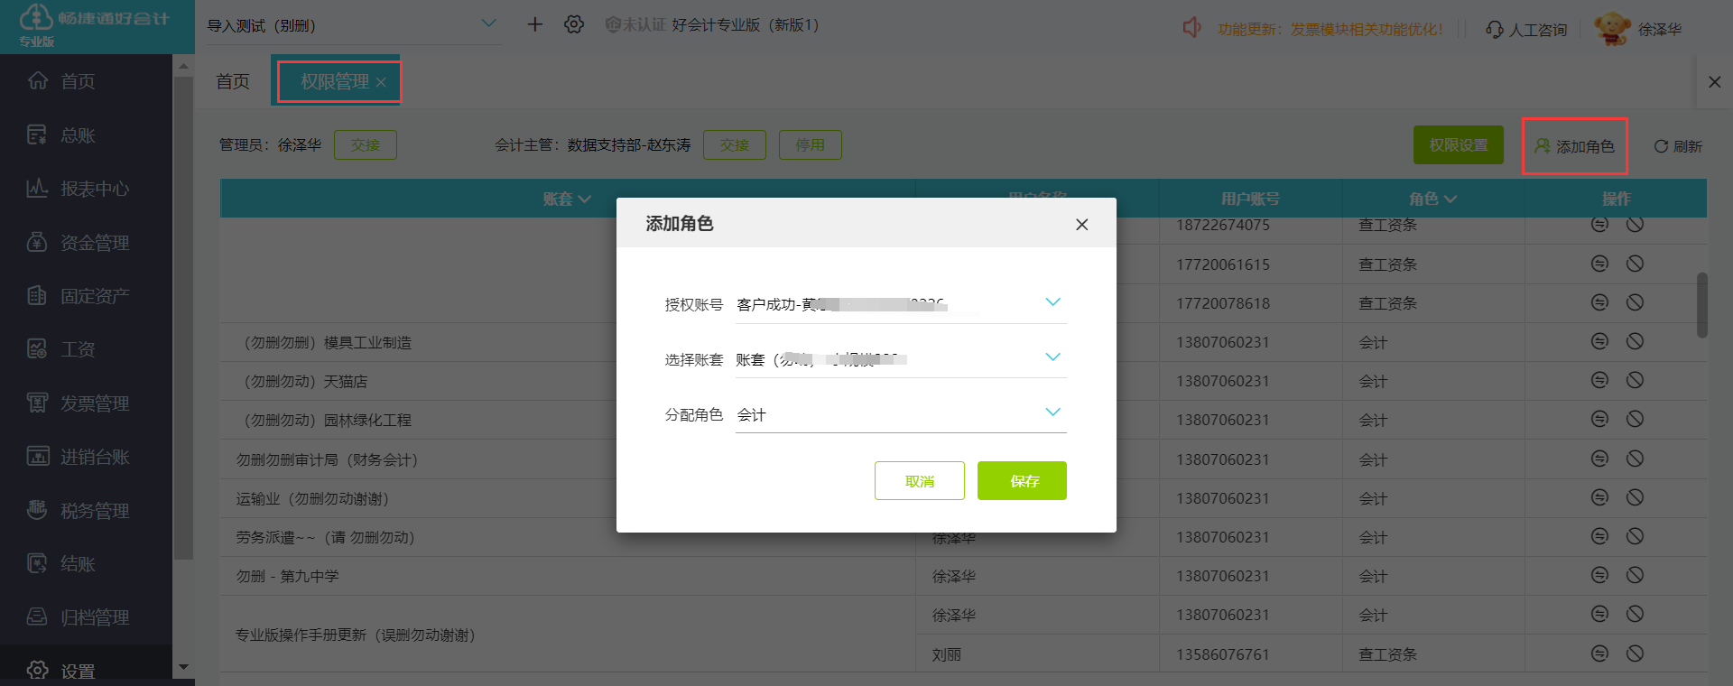Click 取消 to cancel adding role

(919, 481)
